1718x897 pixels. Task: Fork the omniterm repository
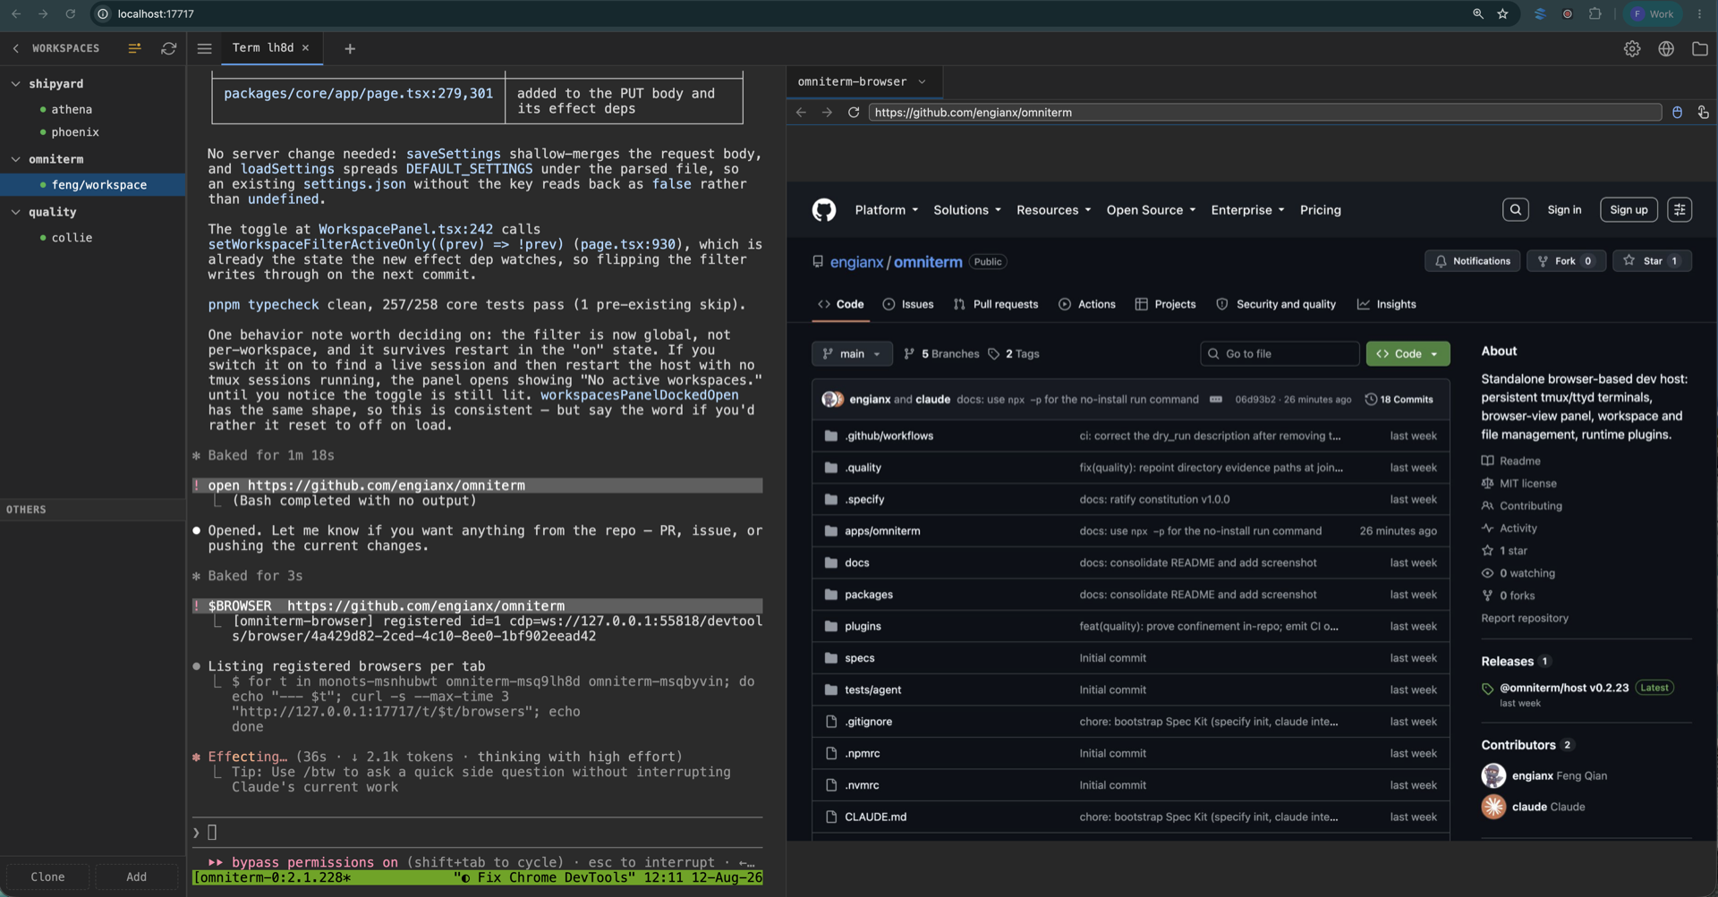pos(1565,261)
